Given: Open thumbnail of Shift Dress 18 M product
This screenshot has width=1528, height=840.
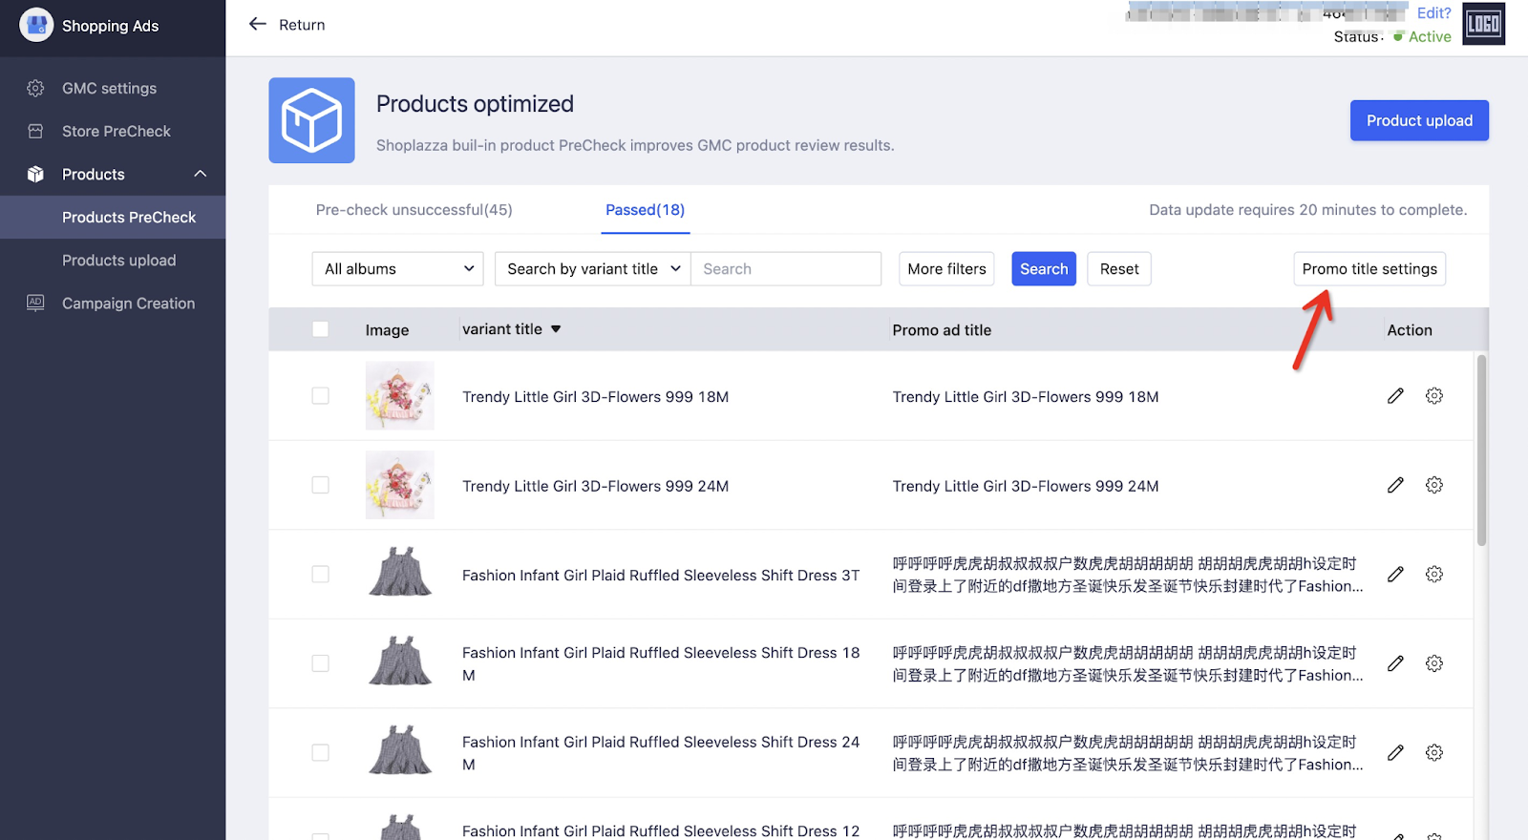Looking at the screenshot, I should click(399, 663).
